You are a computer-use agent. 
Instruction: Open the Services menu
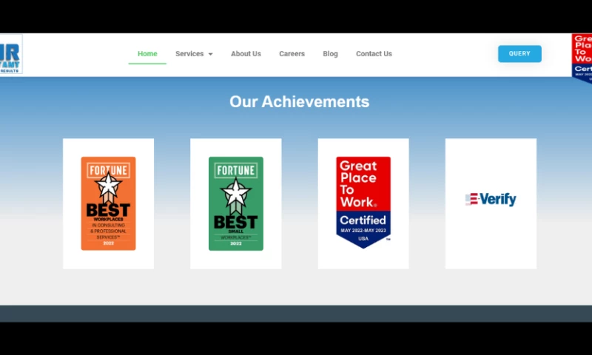[189, 54]
